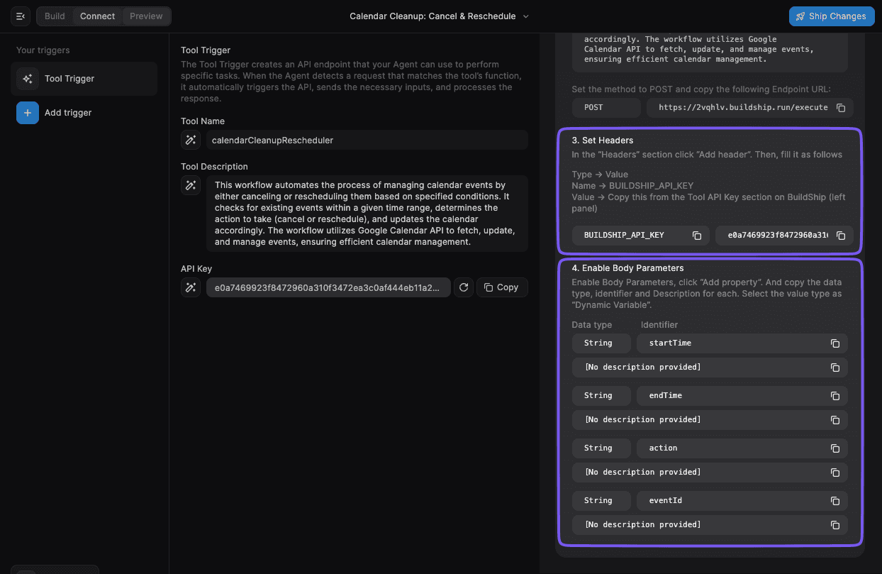Click the Calendar Cleanup workflow title
This screenshot has width=882, height=574.
432,16
